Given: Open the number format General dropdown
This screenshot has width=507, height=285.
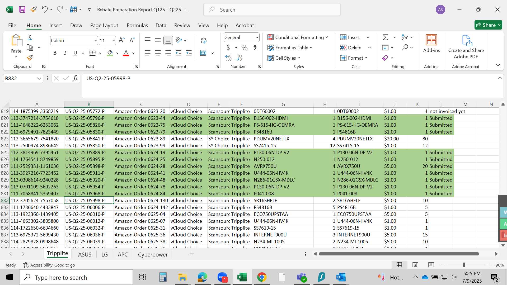Looking at the screenshot, I should click(257, 37).
